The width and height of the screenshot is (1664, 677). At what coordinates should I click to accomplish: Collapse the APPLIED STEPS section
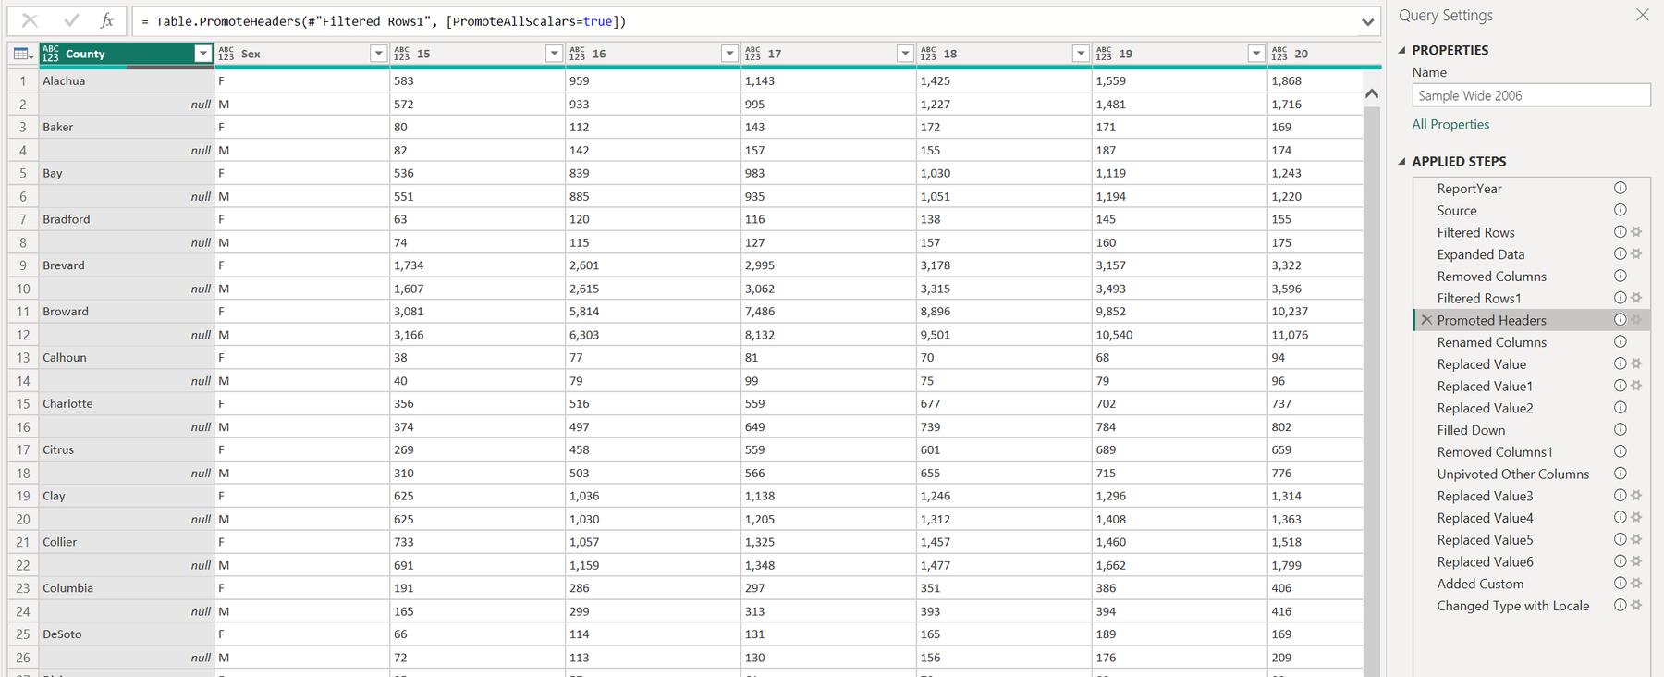point(1402,161)
